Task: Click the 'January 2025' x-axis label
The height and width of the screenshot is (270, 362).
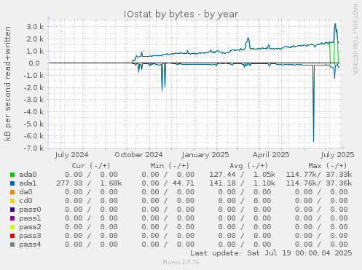Action: [205, 155]
